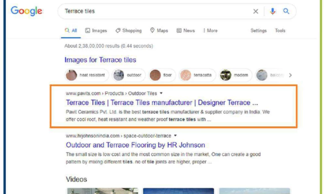Open Outdoor and Terrace Flooring by HR Johnson
Screen dimensions: 324x194
click(135, 145)
